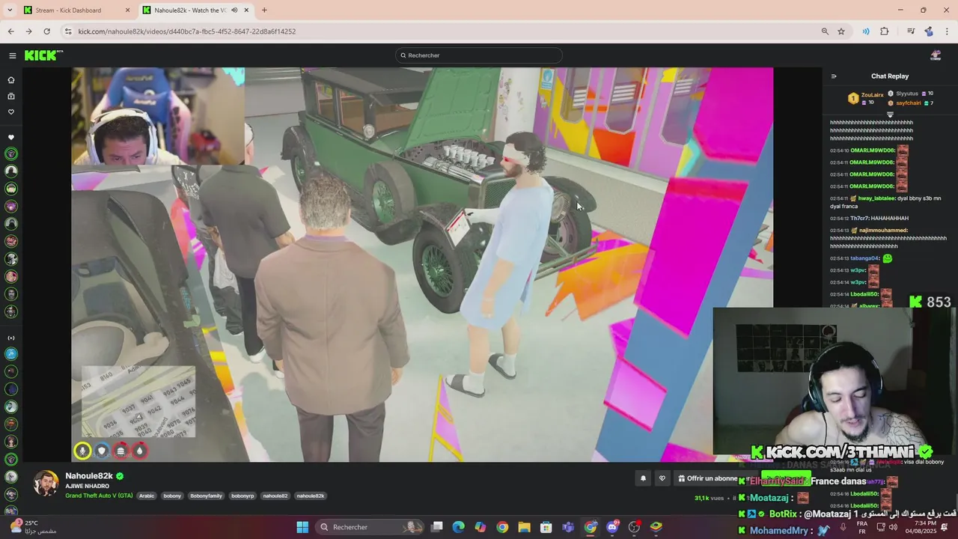Open sayfchairi gifter in leaderboard
The image size is (958, 539).
(x=909, y=103)
